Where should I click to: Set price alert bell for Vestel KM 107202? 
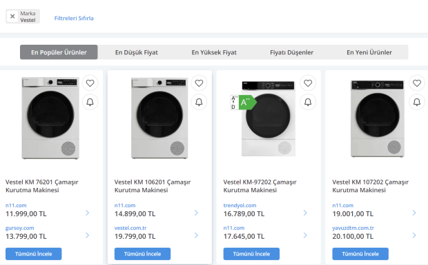(417, 102)
